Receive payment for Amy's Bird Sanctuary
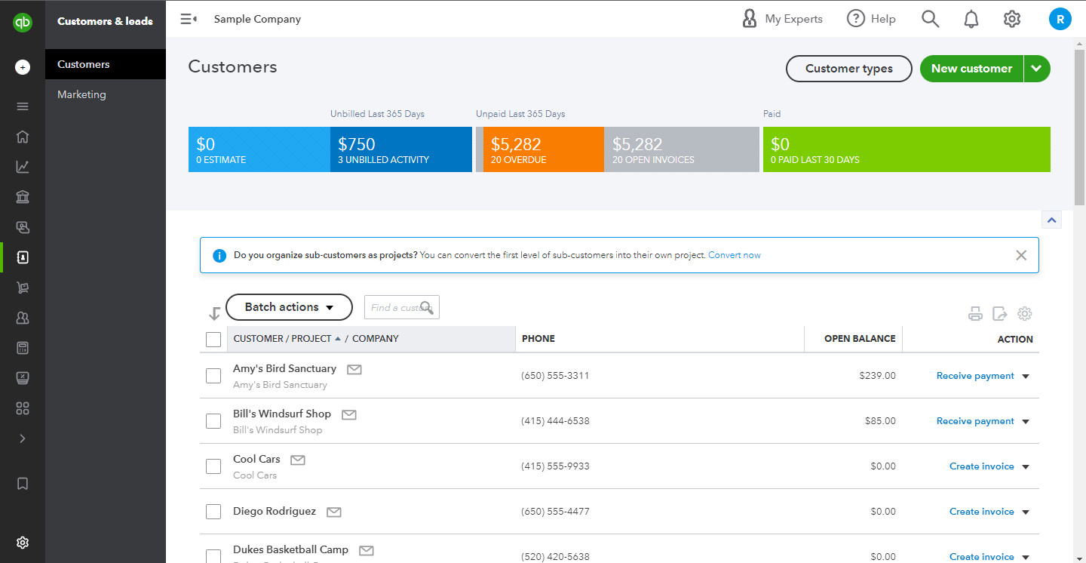The image size is (1086, 563). (x=975, y=376)
